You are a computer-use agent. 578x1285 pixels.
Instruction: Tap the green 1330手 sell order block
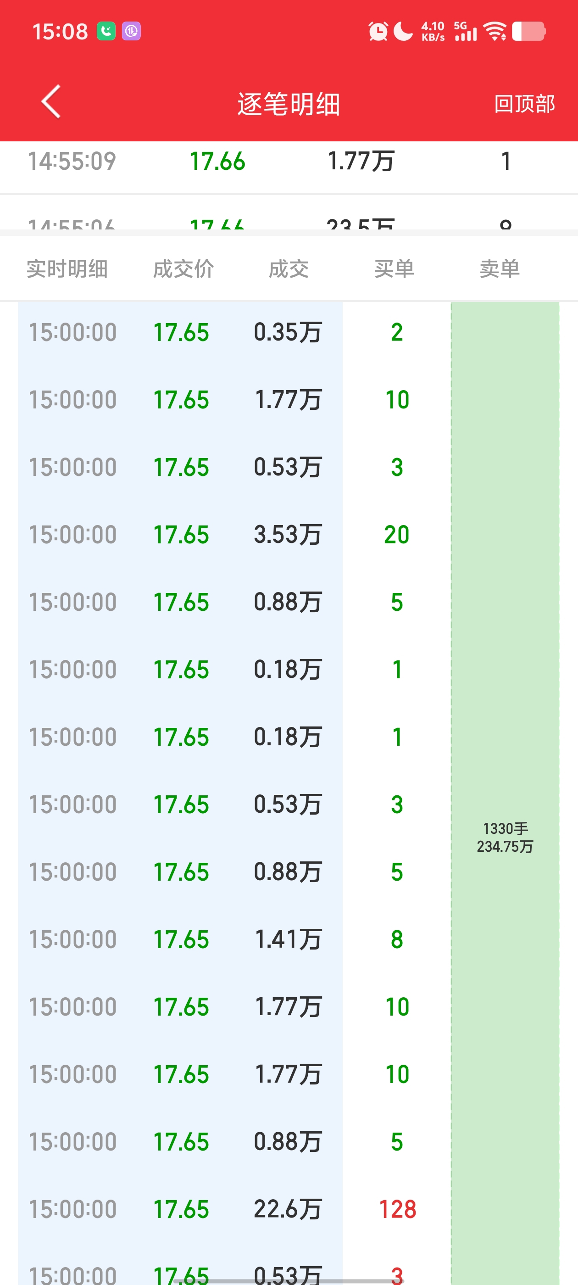(505, 837)
